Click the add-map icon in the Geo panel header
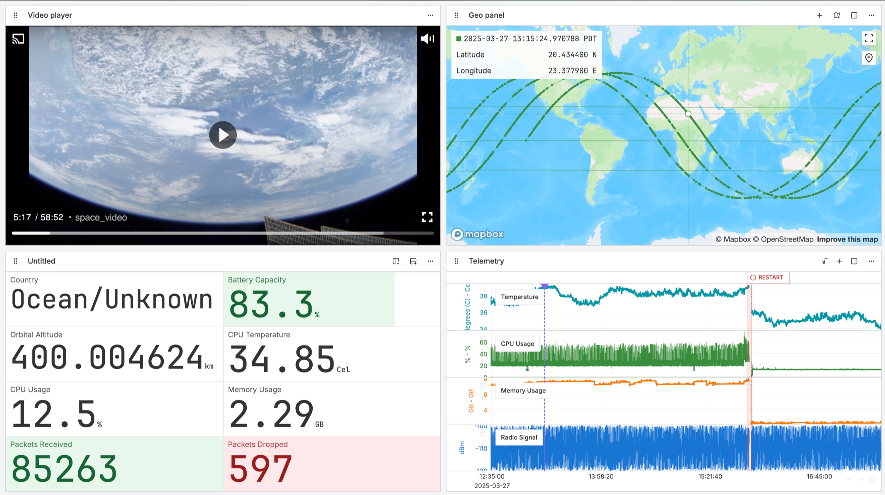Image resolution: width=885 pixels, height=495 pixels. click(836, 15)
